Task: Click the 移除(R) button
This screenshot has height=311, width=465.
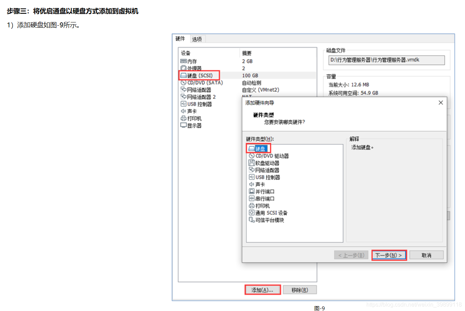Action: point(300,290)
